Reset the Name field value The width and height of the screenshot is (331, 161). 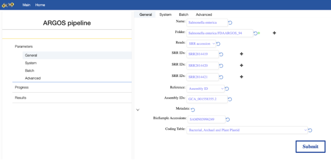pyautogui.click(x=230, y=23)
